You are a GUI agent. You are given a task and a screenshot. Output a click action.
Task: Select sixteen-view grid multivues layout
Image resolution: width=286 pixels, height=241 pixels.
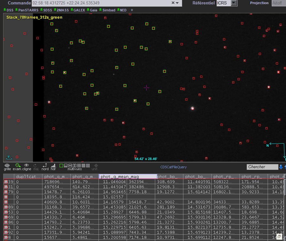(88, 166)
